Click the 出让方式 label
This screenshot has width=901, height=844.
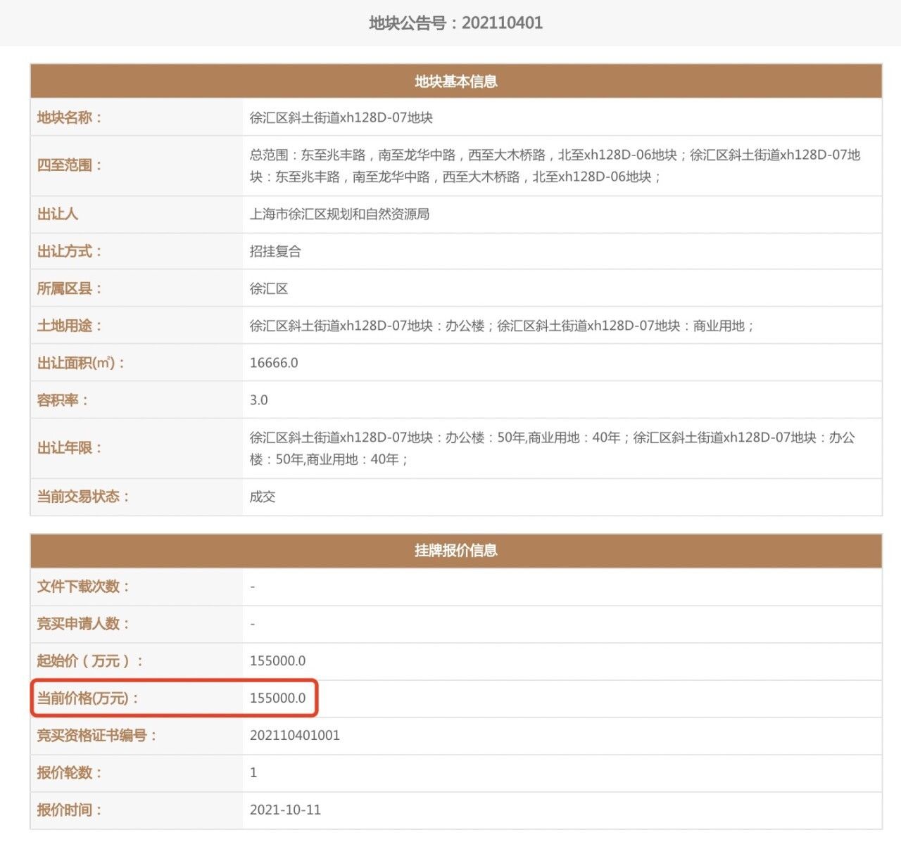(x=70, y=251)
